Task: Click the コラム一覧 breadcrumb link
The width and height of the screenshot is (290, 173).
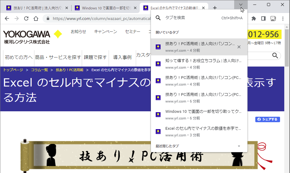Action: 40,70
